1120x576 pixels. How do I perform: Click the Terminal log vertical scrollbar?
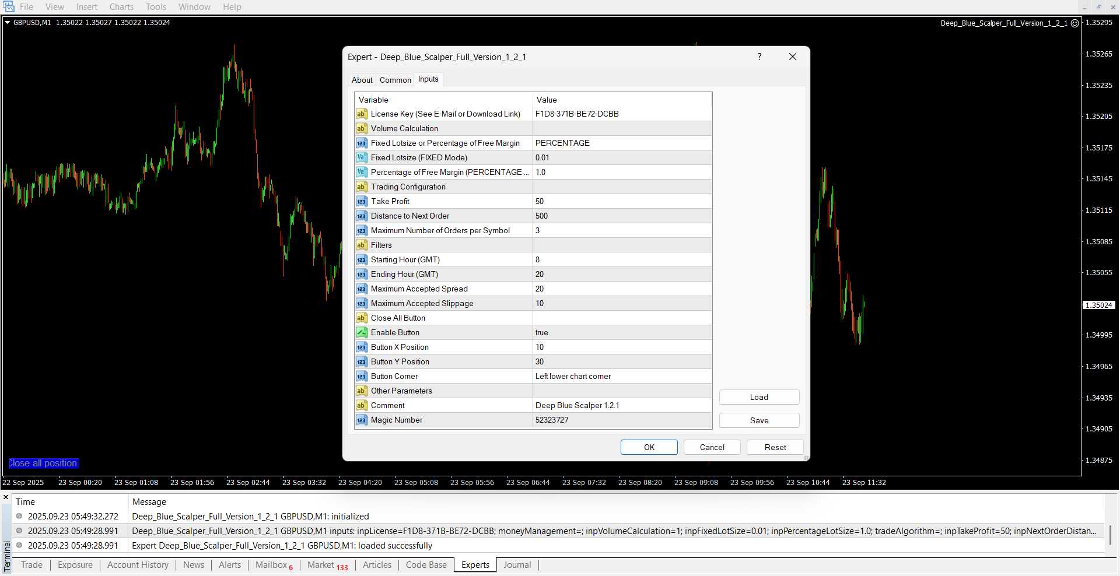(1110, 533)
